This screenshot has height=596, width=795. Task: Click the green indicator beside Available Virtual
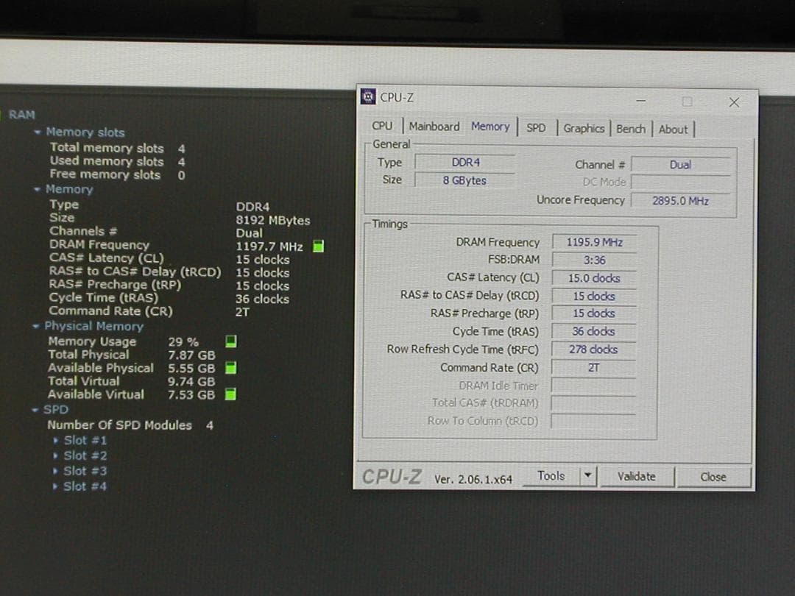click(x=230, y=394)
